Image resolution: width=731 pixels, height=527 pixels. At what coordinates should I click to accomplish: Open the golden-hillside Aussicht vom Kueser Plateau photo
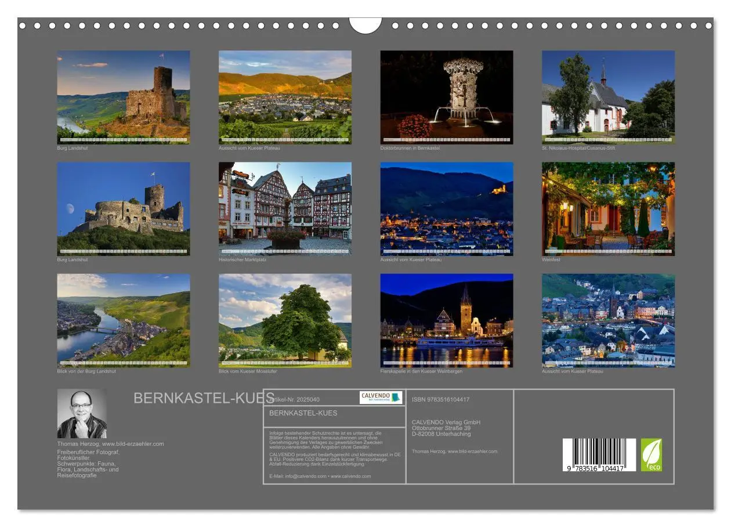(285, 97)
